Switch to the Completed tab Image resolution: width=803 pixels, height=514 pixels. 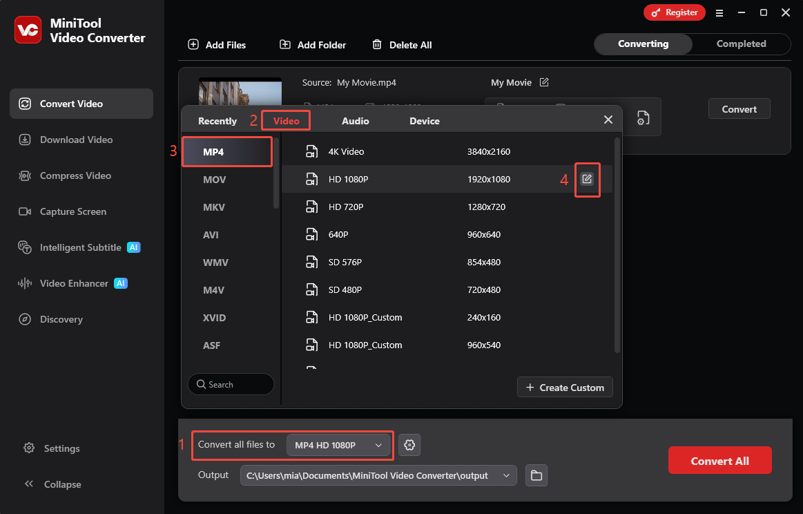741,44
